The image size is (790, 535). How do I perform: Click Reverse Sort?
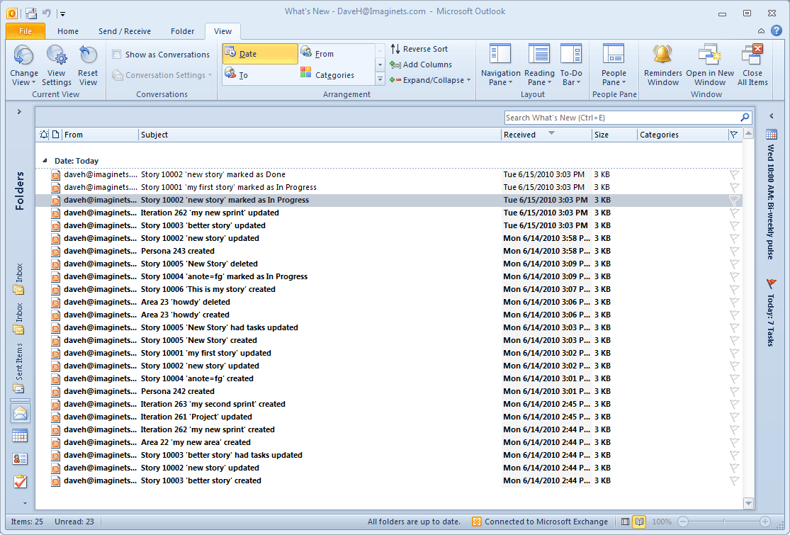click(x=419, y=49)
